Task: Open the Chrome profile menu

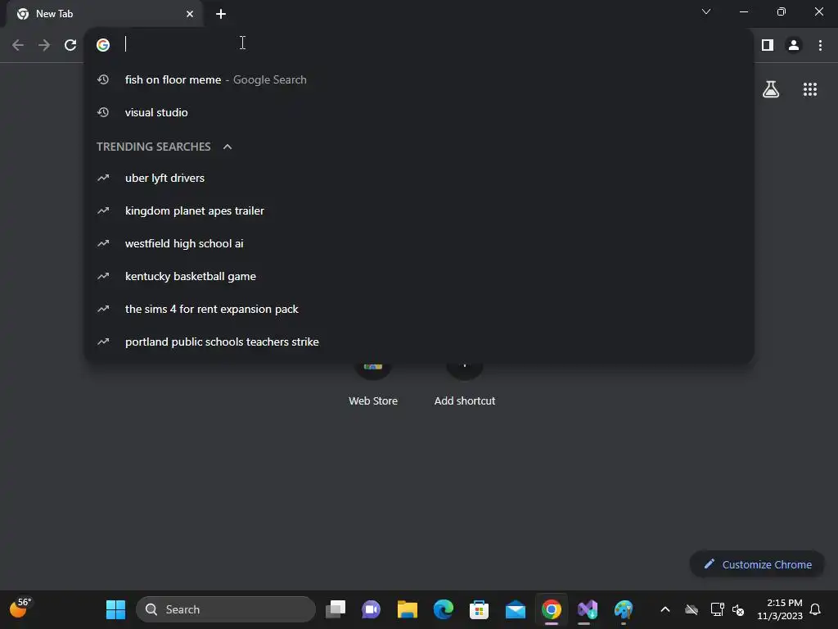Action: 794,45
